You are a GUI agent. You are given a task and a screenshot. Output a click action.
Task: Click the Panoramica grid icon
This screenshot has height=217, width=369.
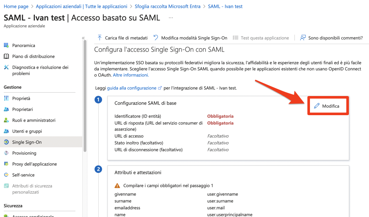click(6, 45)
